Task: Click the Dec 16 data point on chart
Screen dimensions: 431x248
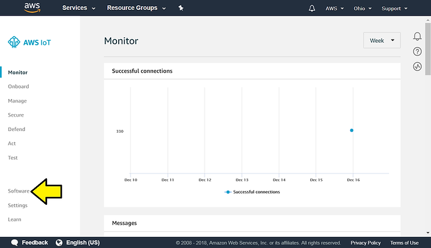Action: [352, 130]
